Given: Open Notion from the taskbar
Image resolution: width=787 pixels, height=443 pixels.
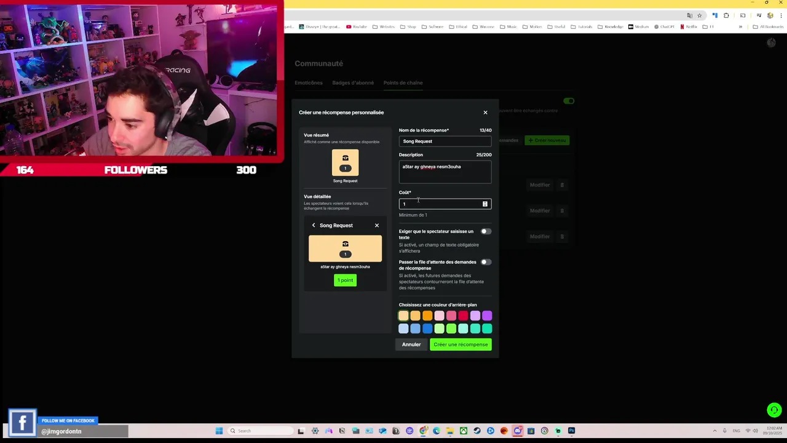Looking at the screenshot, I should coord(342,431).
